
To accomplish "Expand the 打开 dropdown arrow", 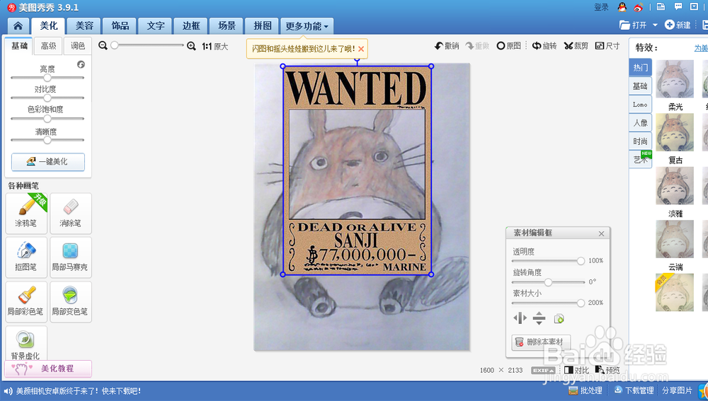I will click(655, 25).
